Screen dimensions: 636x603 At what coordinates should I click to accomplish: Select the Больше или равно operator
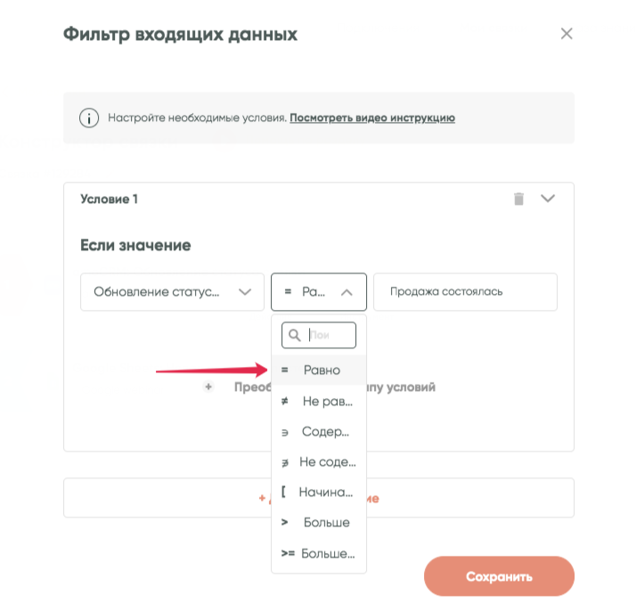click(x=319, y=553)
